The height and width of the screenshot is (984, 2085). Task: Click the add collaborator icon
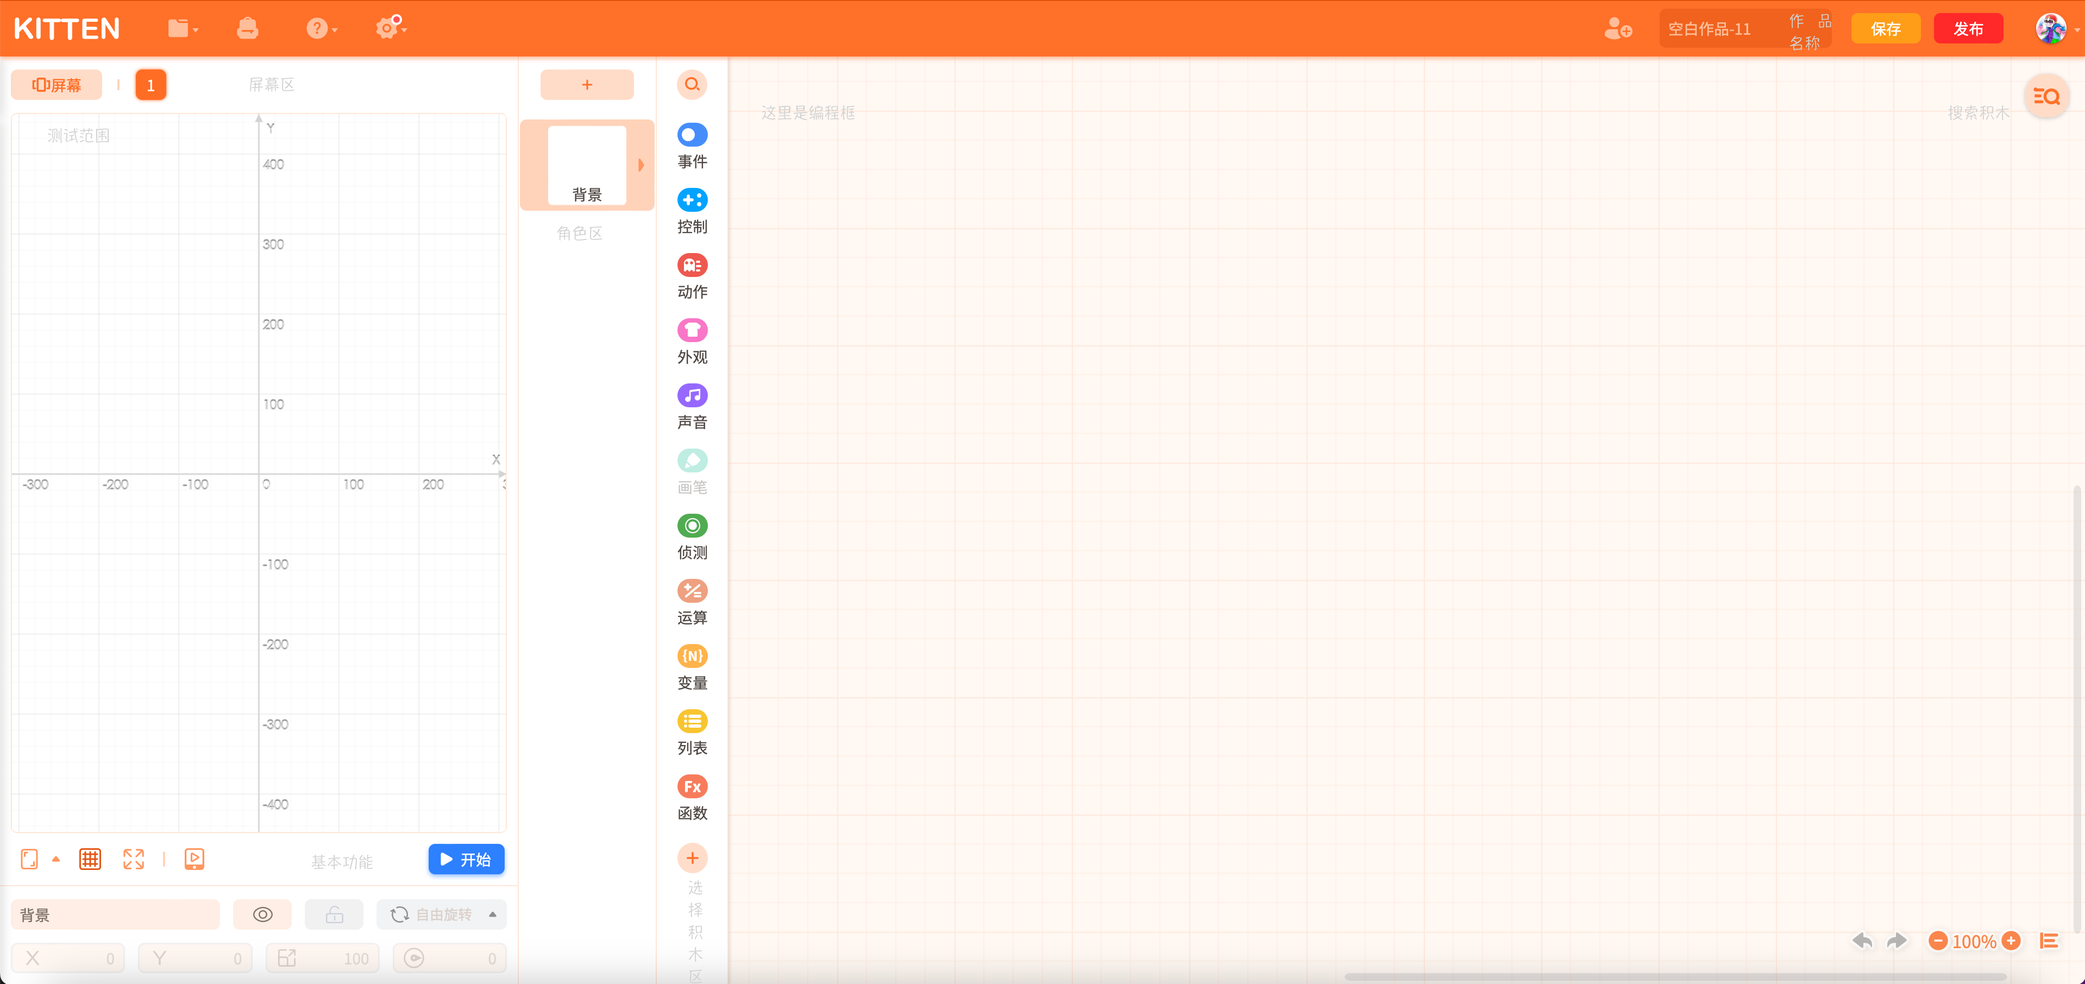(1618, 29)
